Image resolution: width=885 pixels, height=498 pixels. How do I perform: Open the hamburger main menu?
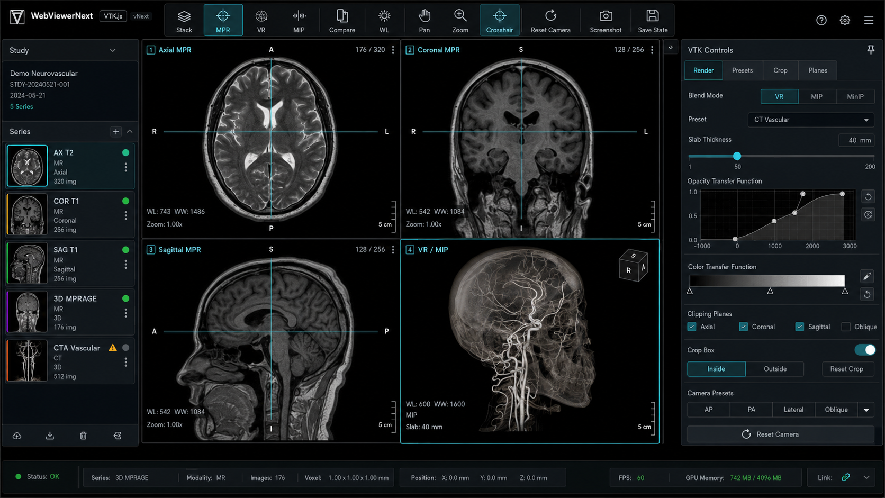(x=869, y=20)
